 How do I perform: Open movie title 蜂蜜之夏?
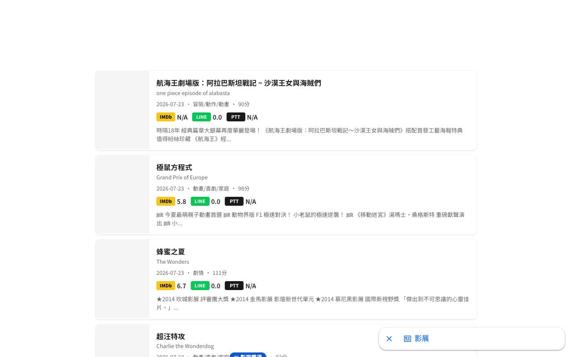coord(171,252)
